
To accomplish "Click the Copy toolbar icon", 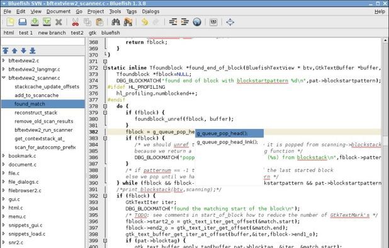I will tap(87, 22).
